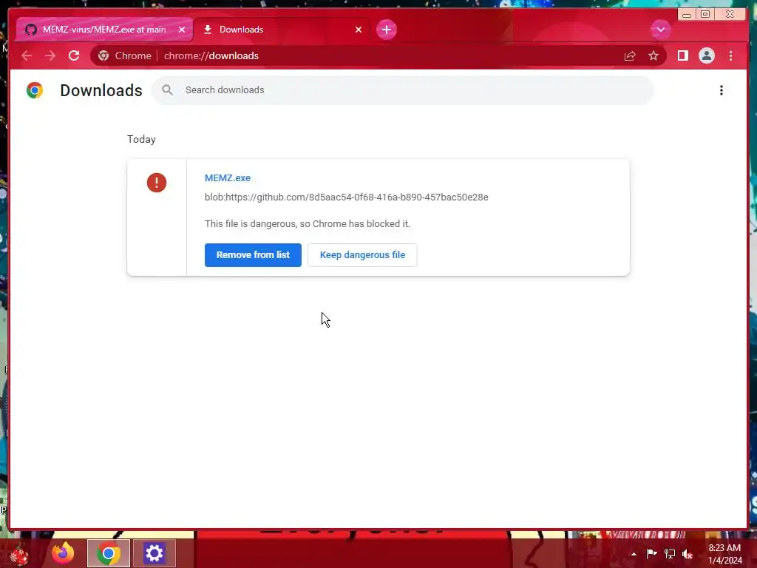
Task: Close the Downloads tab
Action: click(x=359, y=30)
